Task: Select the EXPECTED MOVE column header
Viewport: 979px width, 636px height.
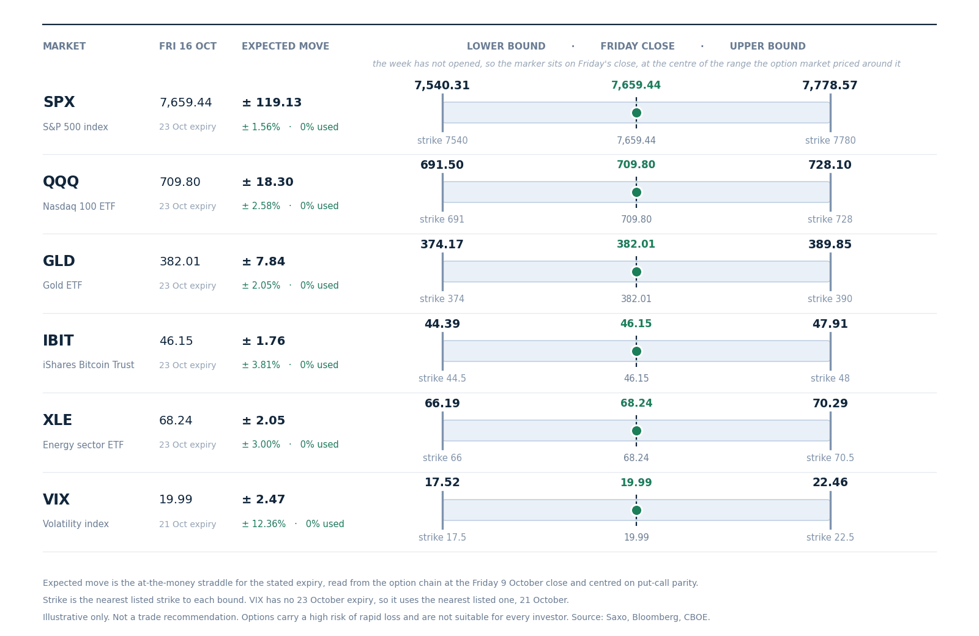Action: (285, 46)
